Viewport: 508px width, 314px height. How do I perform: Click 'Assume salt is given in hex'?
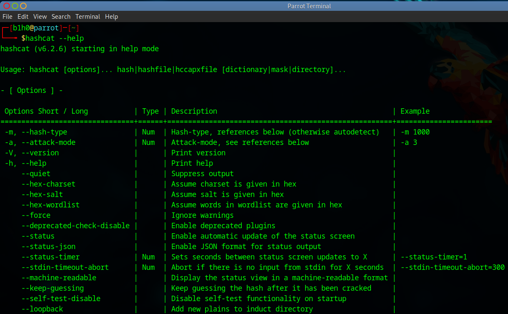[x=228, y=194]
